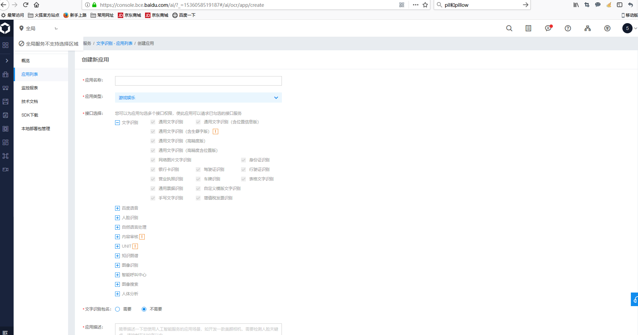The width and height of the screenshot is (638, 335).
Task: Expand the 人体分析 interface group
Action: 117,294
